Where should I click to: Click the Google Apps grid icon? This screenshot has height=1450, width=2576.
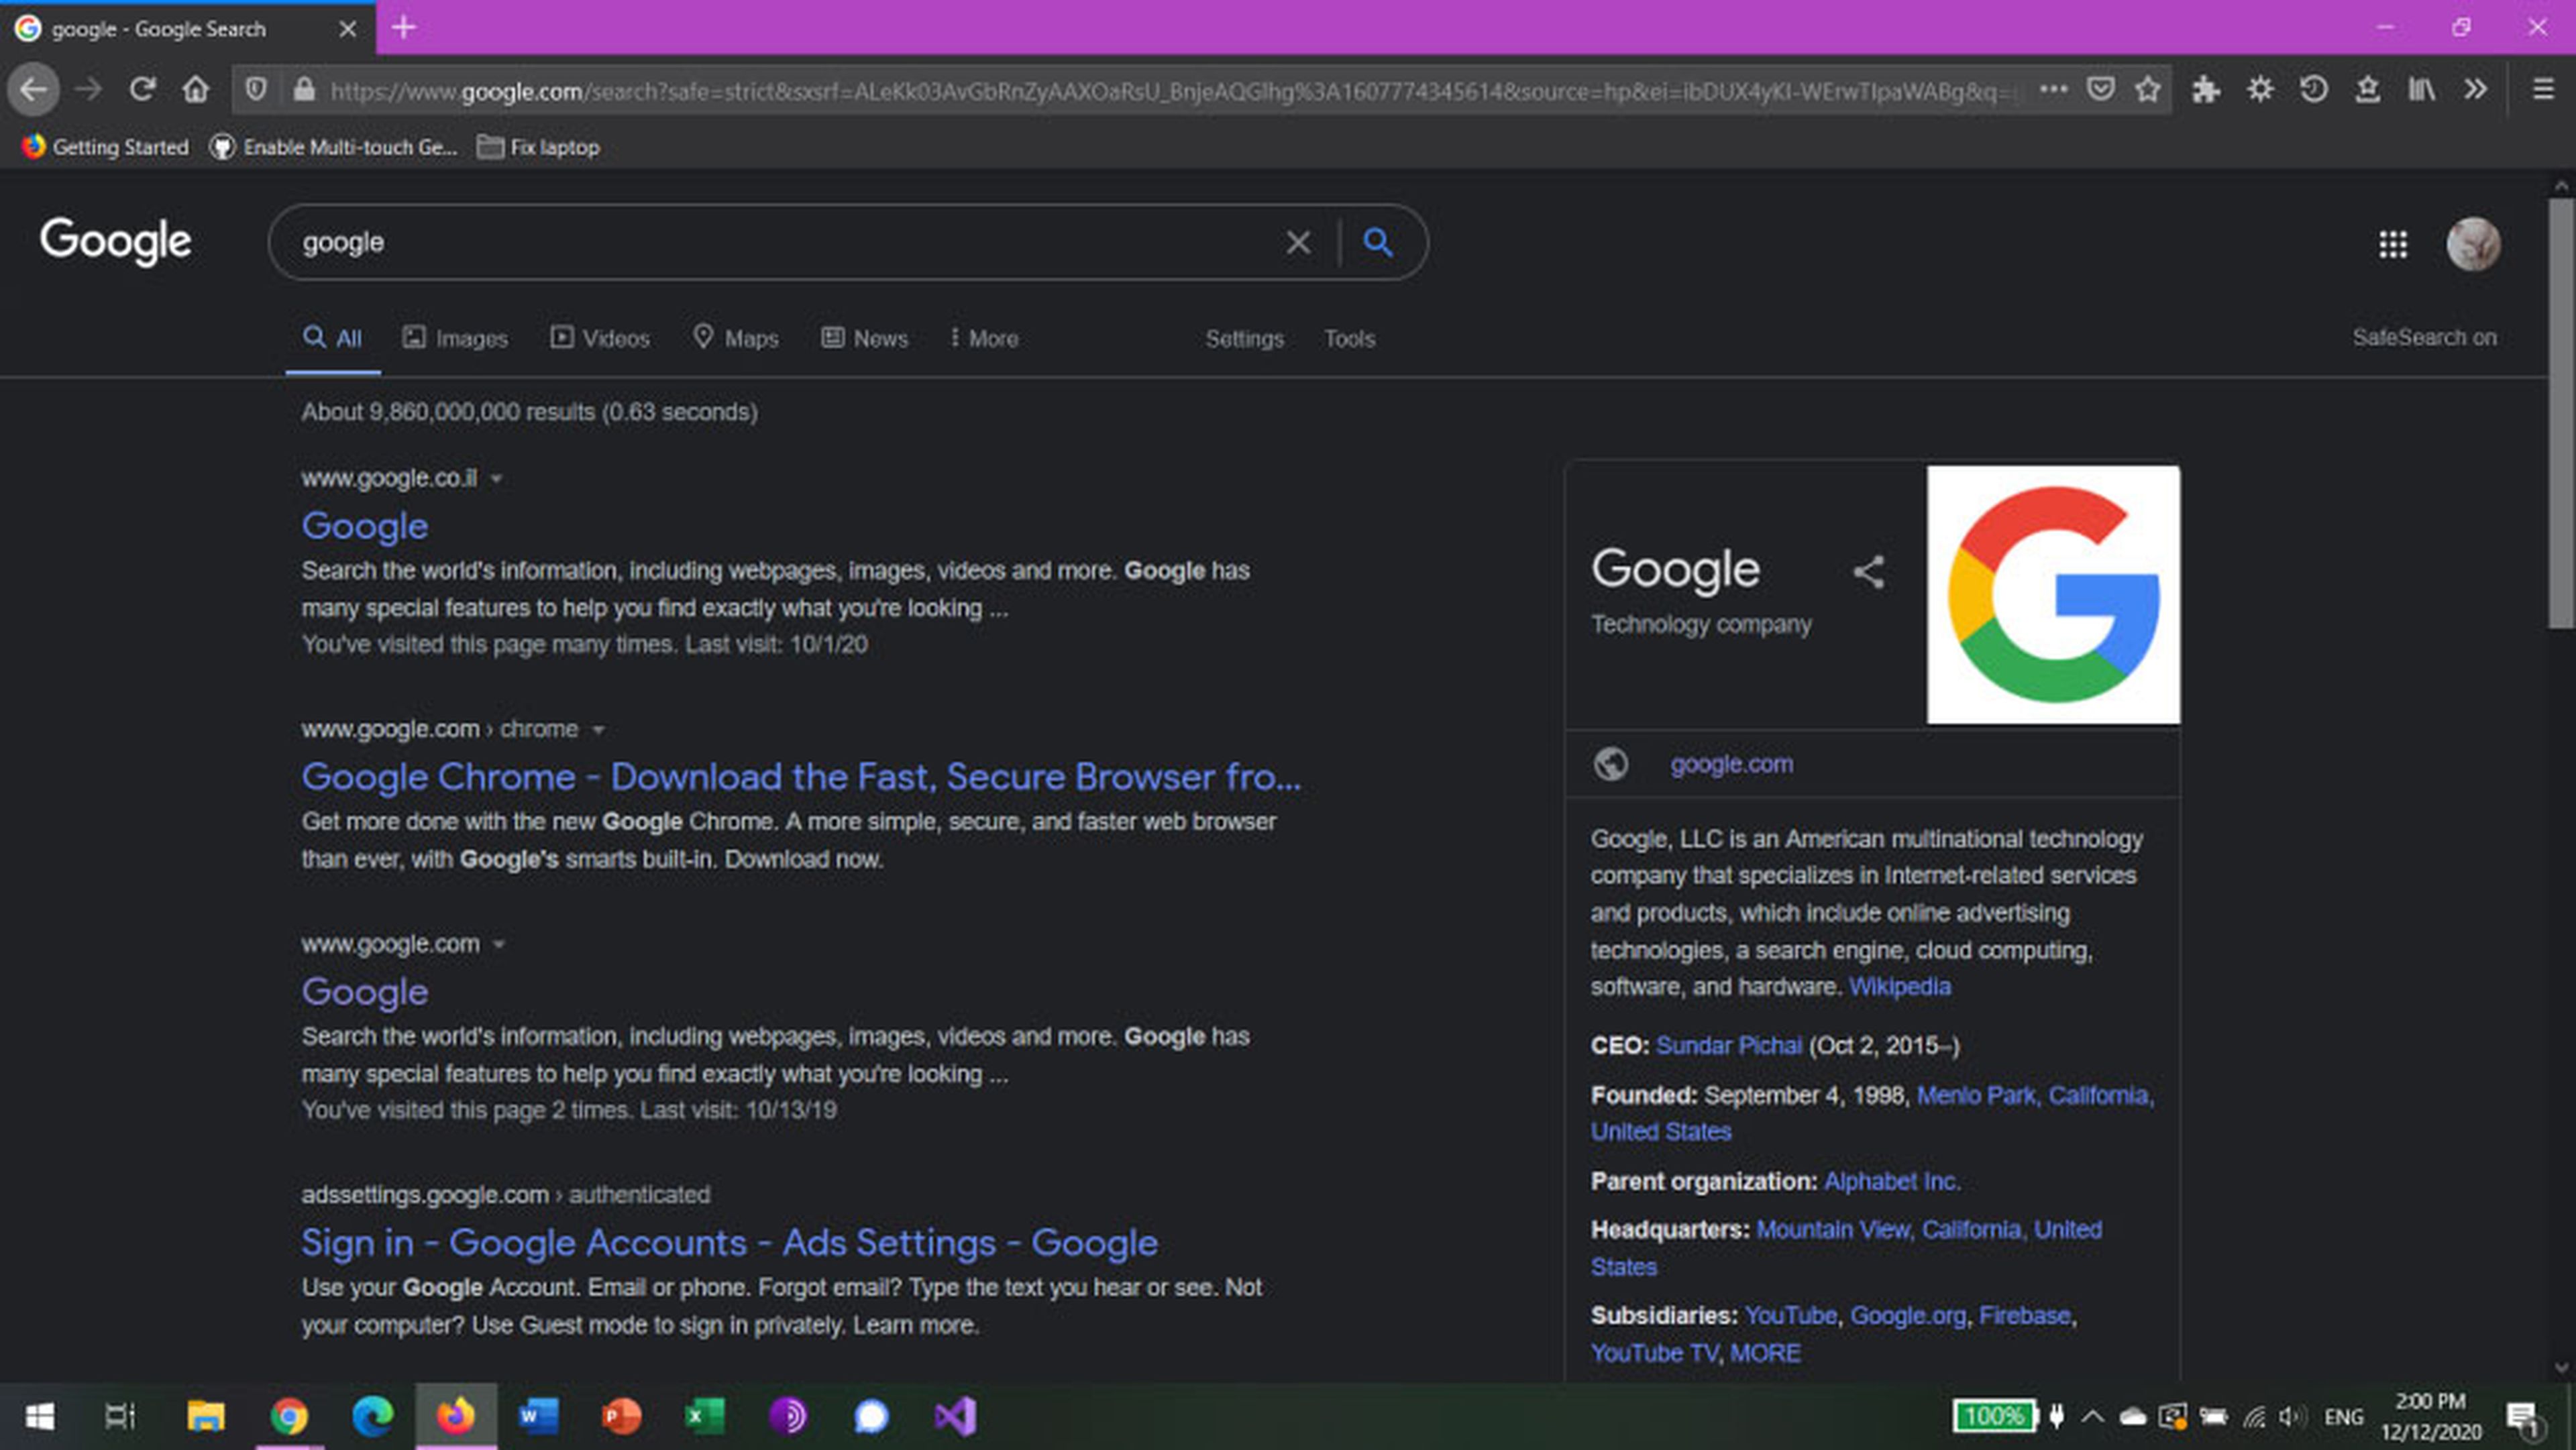coord(2394,242)
